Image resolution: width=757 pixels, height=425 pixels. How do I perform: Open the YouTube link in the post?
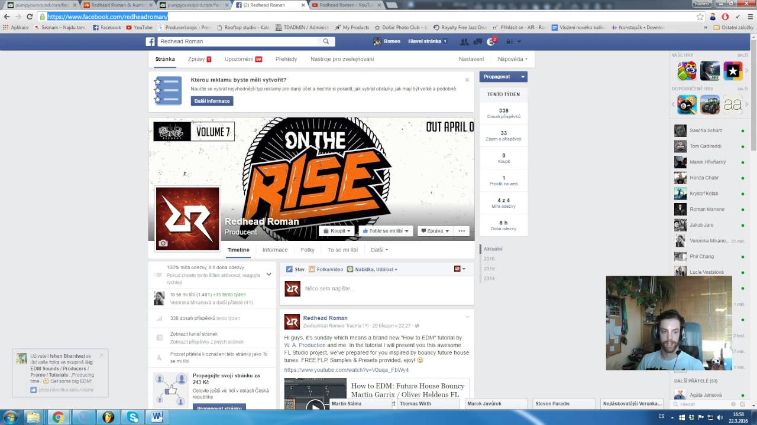(x=346, y=370)
